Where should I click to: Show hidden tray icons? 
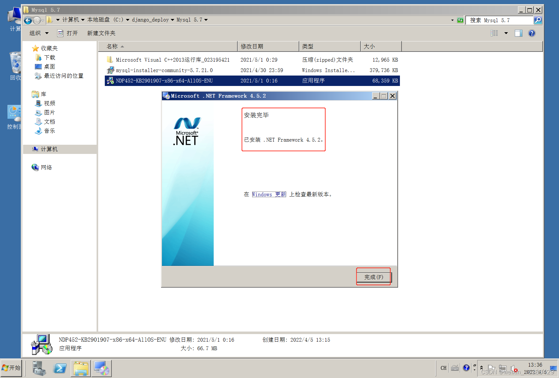click(x=481, y=368)
